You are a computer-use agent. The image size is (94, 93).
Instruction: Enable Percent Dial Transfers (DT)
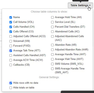click(52, 27)
